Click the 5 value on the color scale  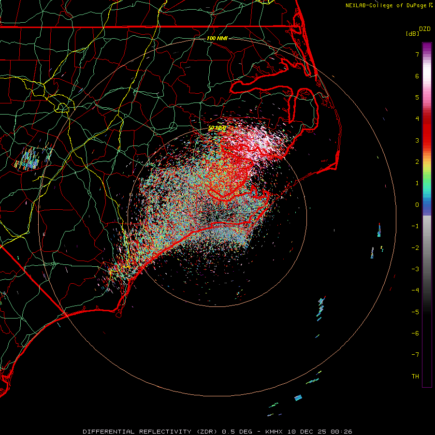point(417,97)
